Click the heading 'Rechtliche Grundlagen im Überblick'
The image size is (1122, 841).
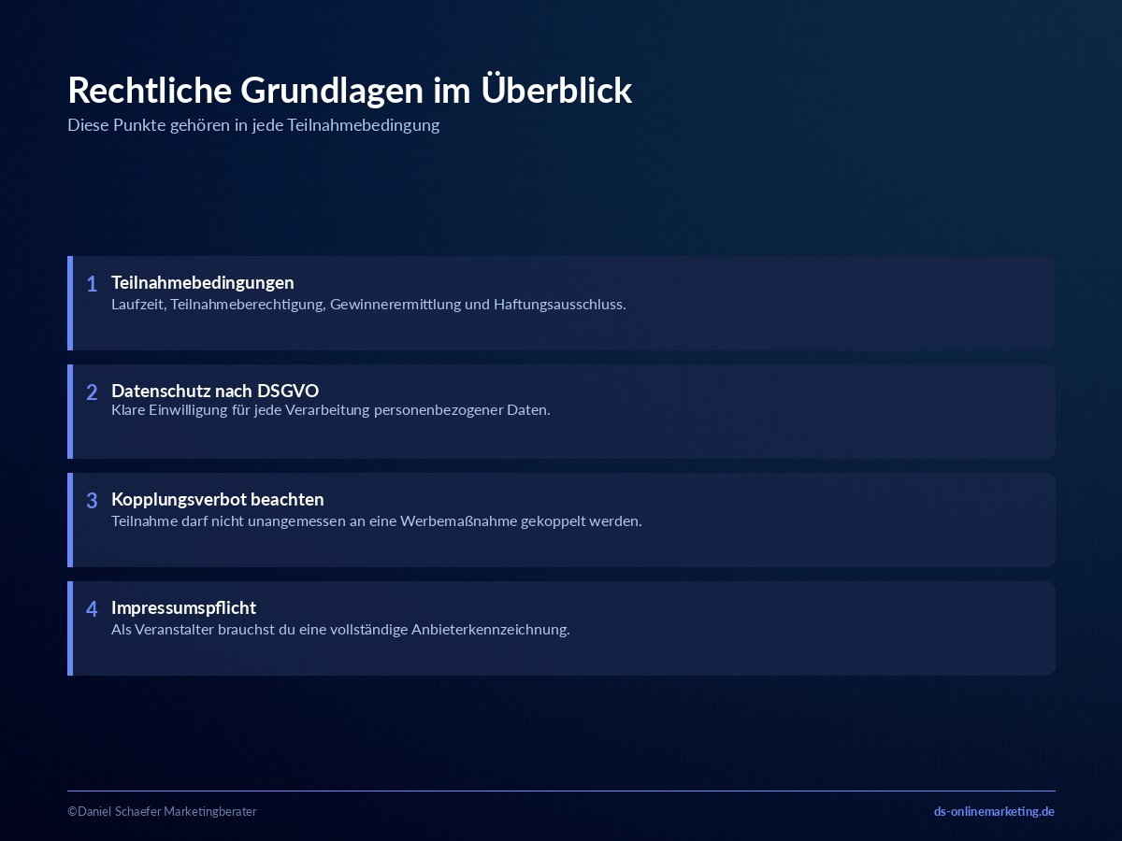pos(350,90)
